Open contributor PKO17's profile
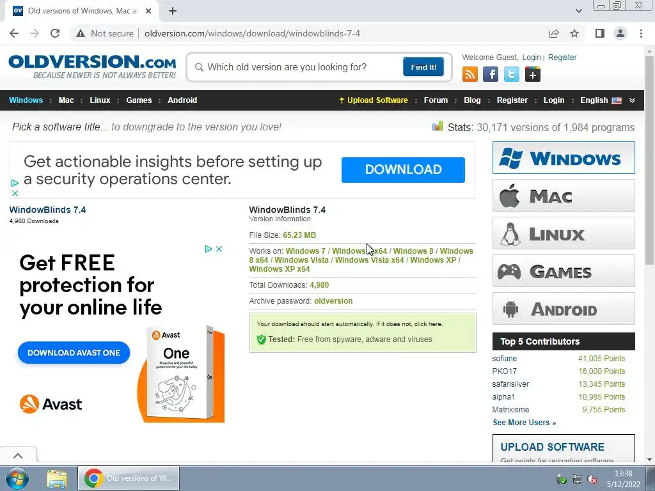Screen dimensions: 655x491 (x=504, y=371)
